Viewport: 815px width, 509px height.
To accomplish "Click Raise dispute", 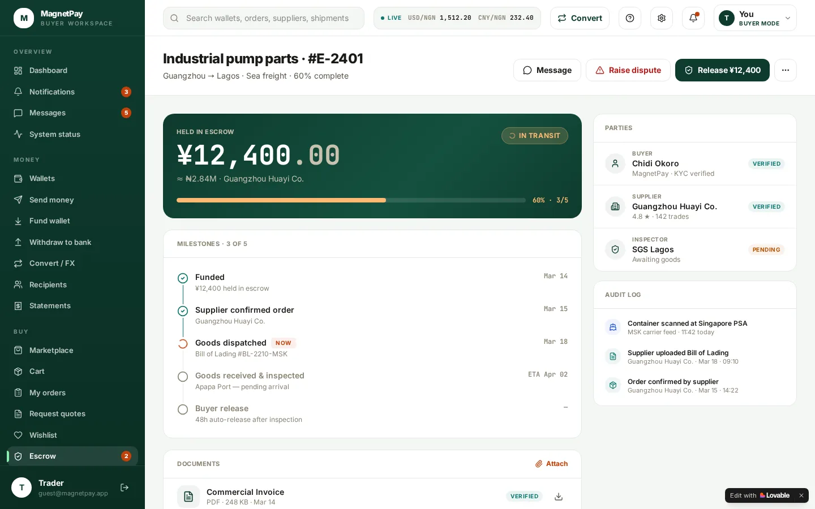I will point(628,70).
